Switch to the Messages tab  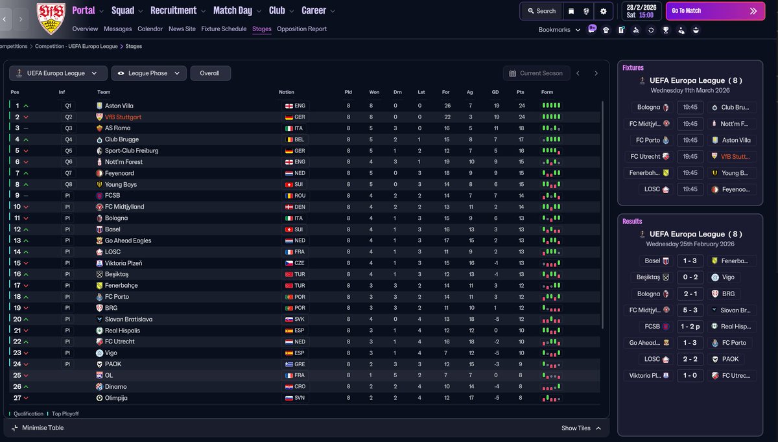[x=117, y=29]
